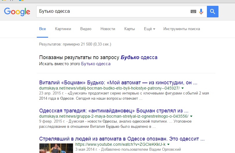
Task: Switch to the Картинки tab
Action: click(63, 29)
